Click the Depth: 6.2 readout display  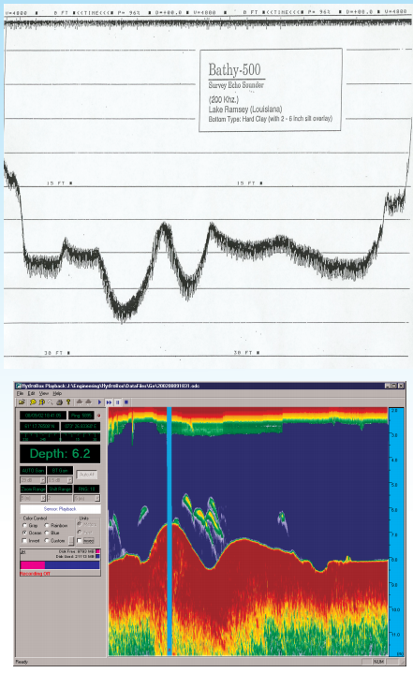click(x=60, y=454)
